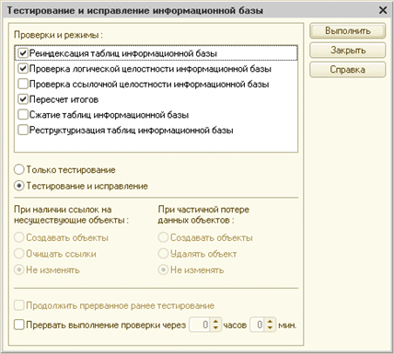Uncheck the Пересчет итогов checkbox
The width and height of the screenshot is (394, 354).
click(x=23, y=99)
